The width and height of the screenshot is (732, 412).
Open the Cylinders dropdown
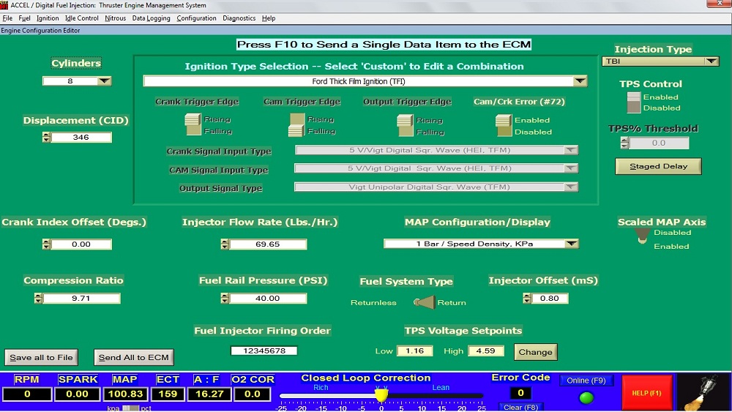(105, 80)
